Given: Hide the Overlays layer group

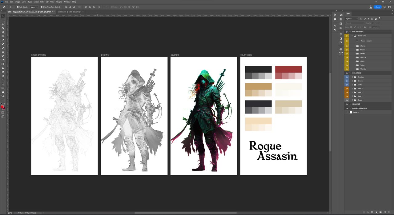Looking at the screenshot, I should click(347, 77).
